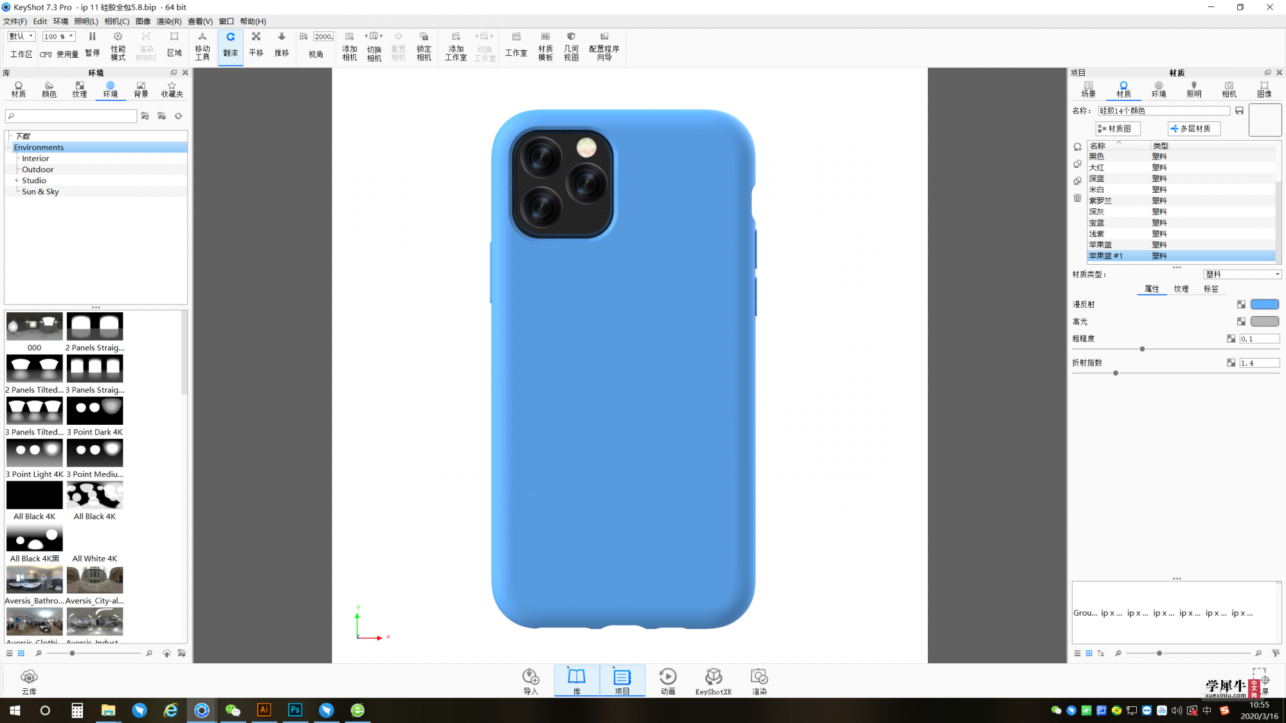The width and height of the screenshot is (1286, 723).
Task: Open the Move Tool (移动工具)
Action: 203,45
